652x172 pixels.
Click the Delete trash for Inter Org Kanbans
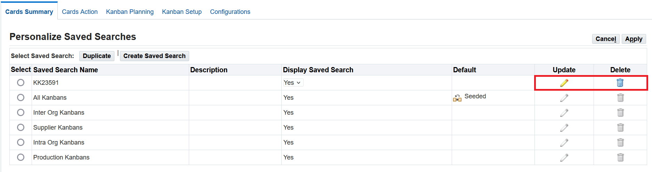(x=620, y=113)
